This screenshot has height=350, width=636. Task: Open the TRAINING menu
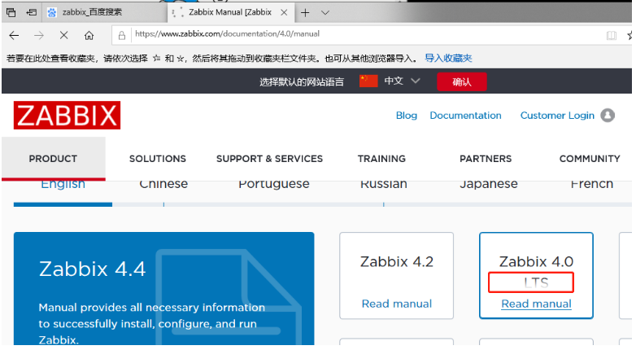[x=381, y=159]
